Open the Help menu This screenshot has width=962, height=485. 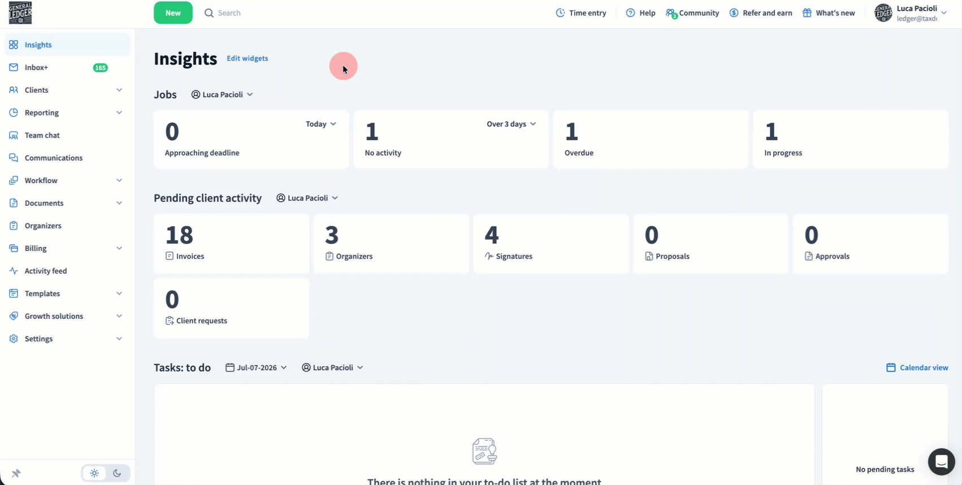click(640, 12)
